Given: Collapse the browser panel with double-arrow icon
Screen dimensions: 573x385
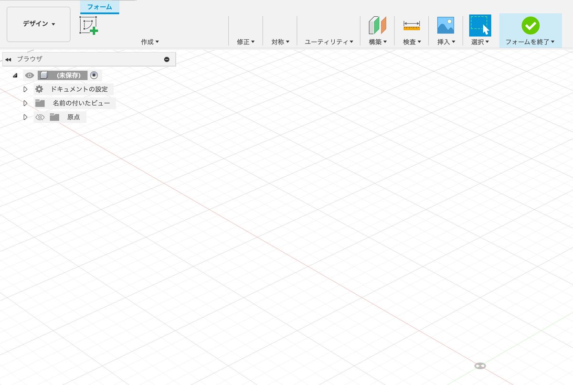Looking at the screenshot, I should click(8, 59).
